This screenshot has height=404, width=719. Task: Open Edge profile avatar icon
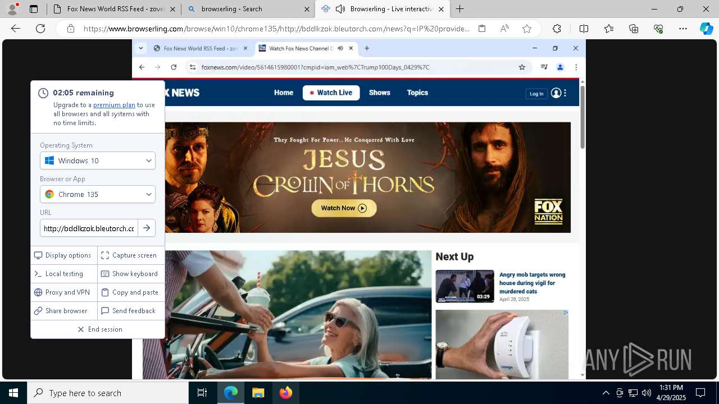pyautogui.click(x=12, y=9)
